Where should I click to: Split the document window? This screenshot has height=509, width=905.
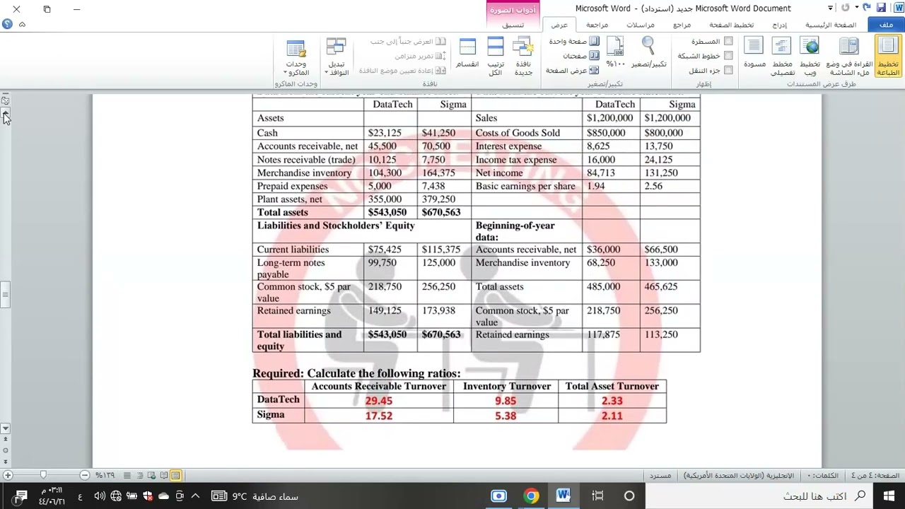[x=467, y=53]
